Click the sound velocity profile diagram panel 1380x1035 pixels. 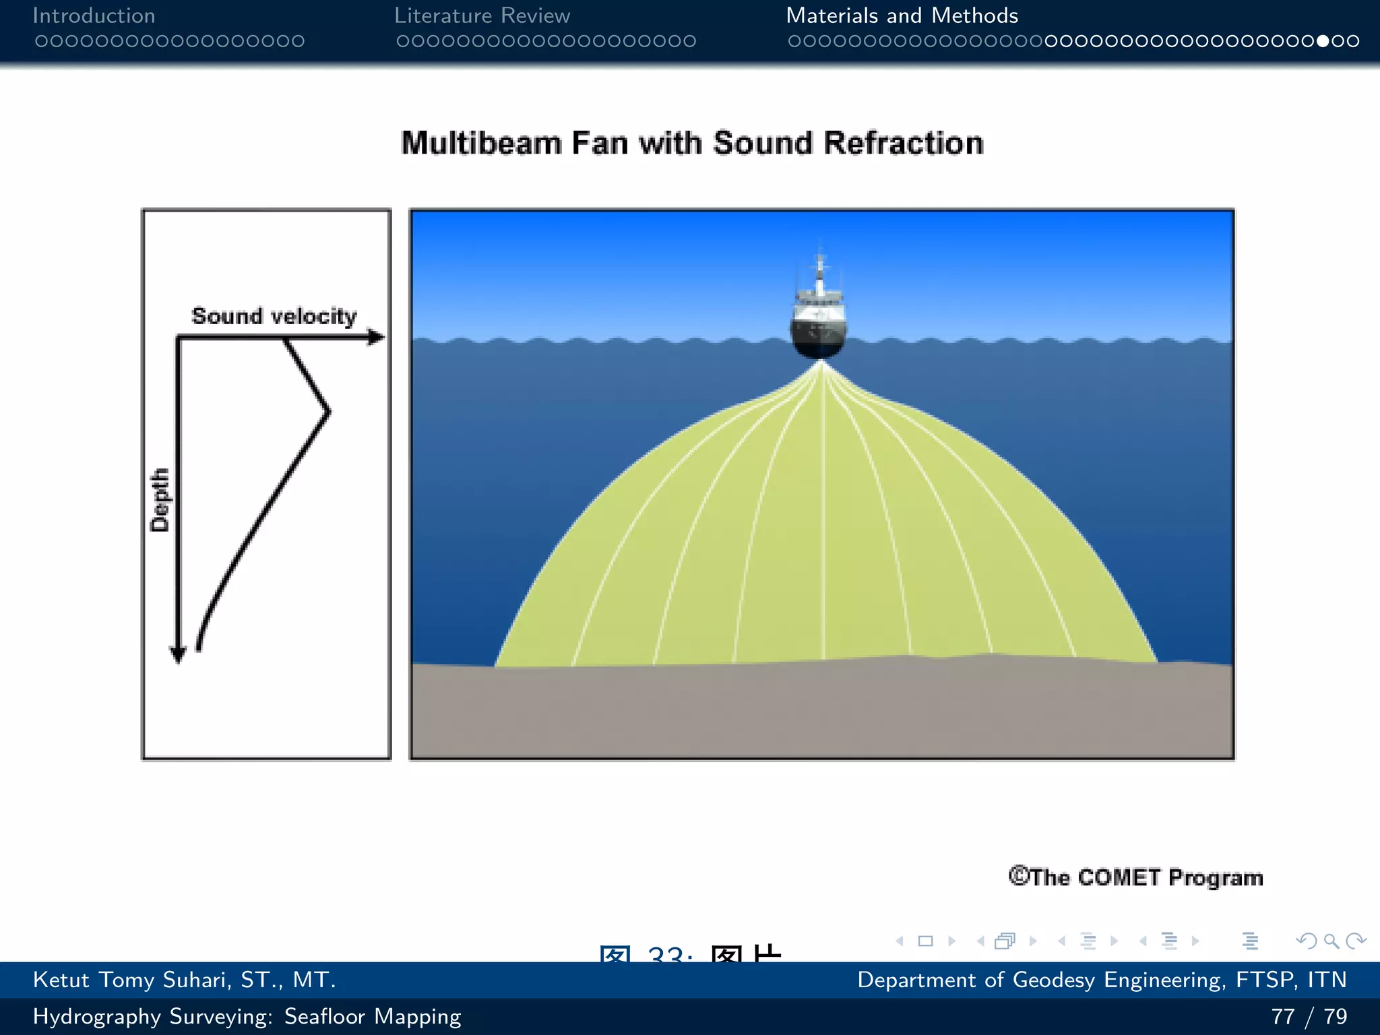266,484
